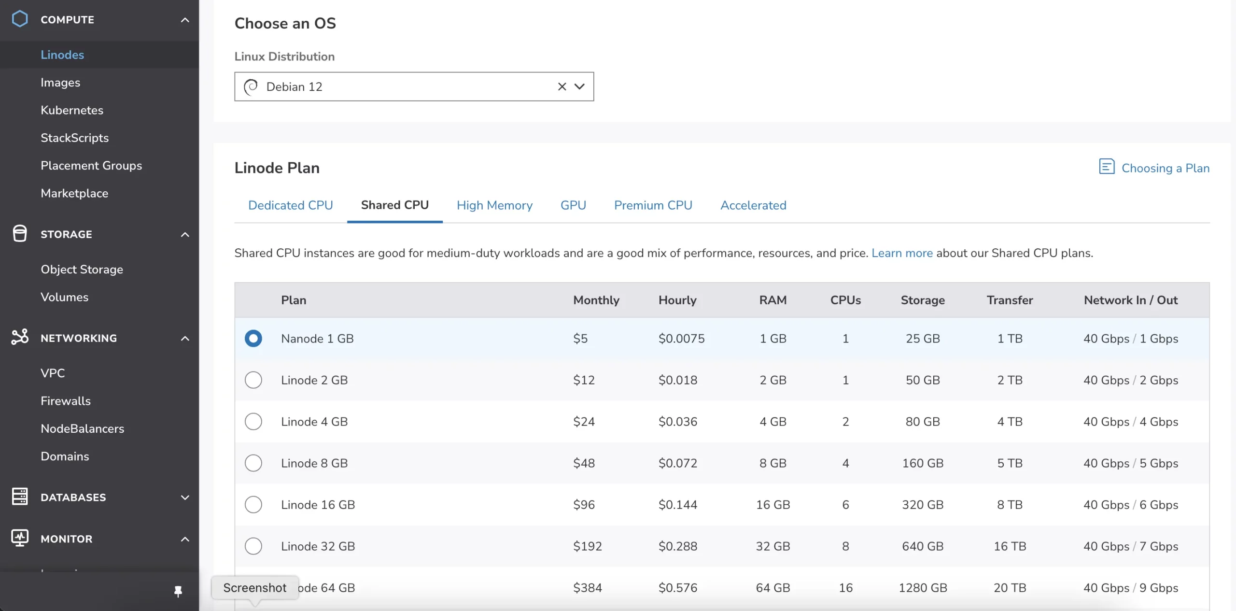Open VPC in the sidebar

tap(53, 373)
